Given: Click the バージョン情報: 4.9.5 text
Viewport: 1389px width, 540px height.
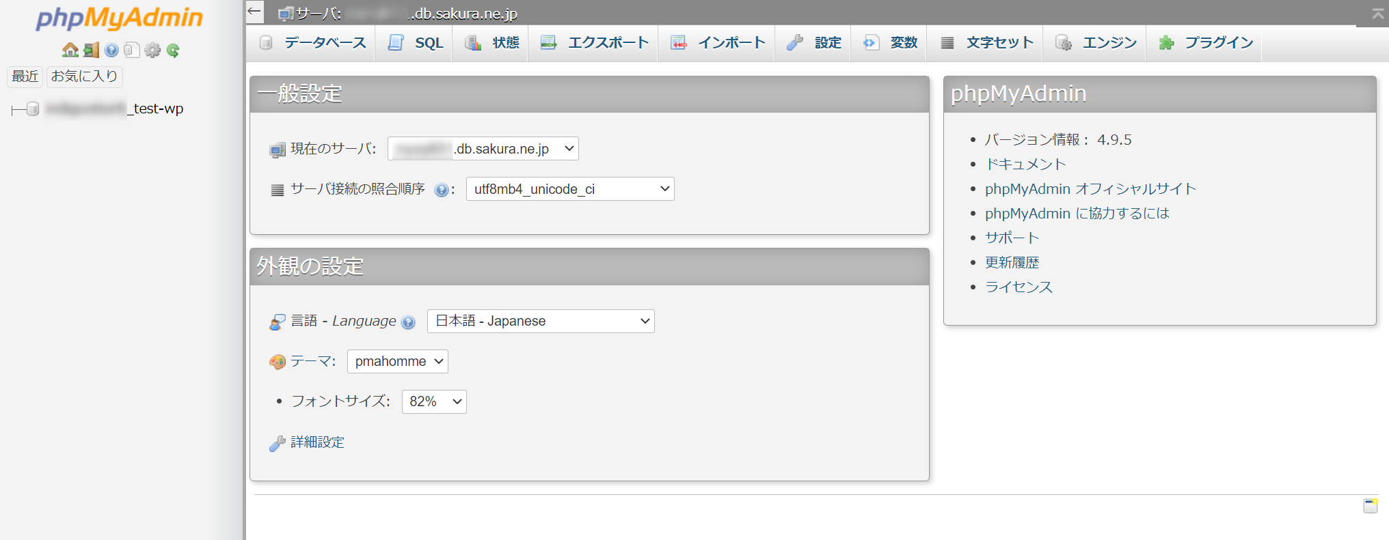Looking at the screenshot, I should pyautogui.click(x=1058, y=140).
